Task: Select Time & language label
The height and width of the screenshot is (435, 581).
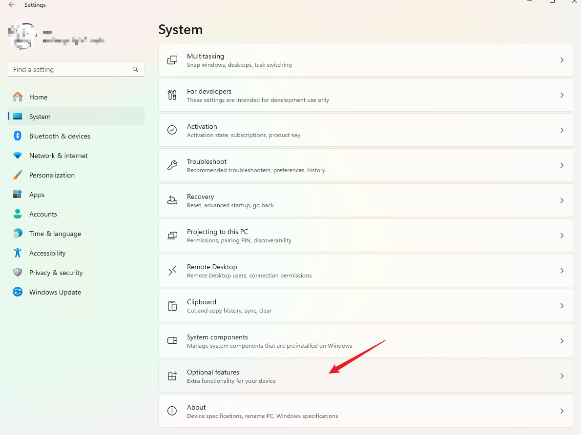Action: tap(55, 234)
